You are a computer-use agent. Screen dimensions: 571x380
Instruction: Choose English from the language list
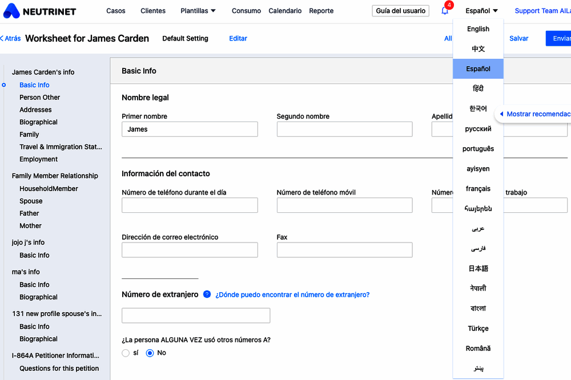pyautogui.click(x=478, y=29)
